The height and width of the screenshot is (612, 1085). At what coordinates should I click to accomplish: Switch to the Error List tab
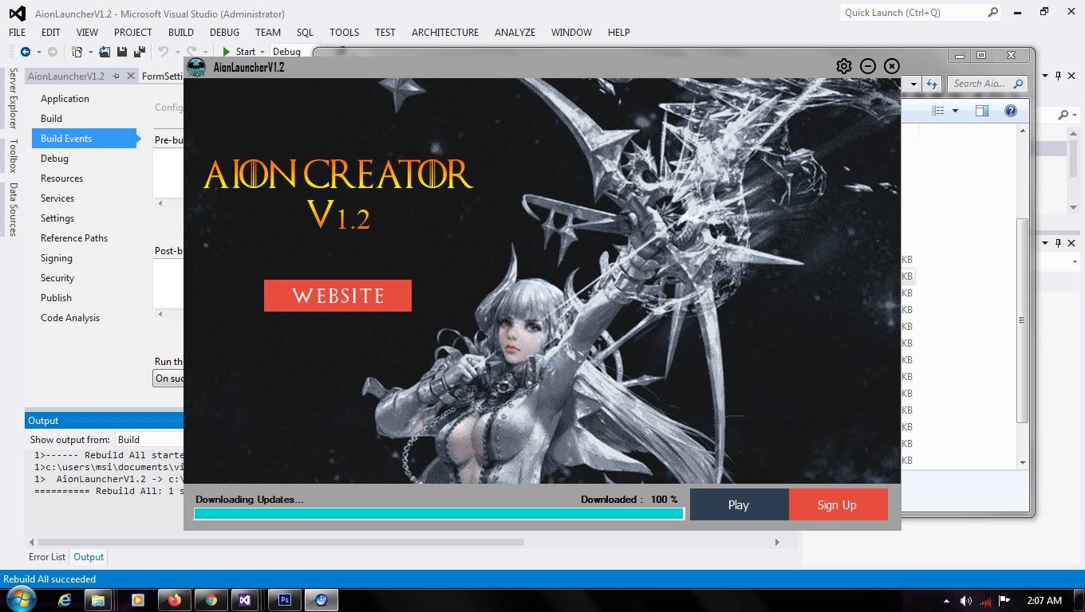click(x=47, y=557)
